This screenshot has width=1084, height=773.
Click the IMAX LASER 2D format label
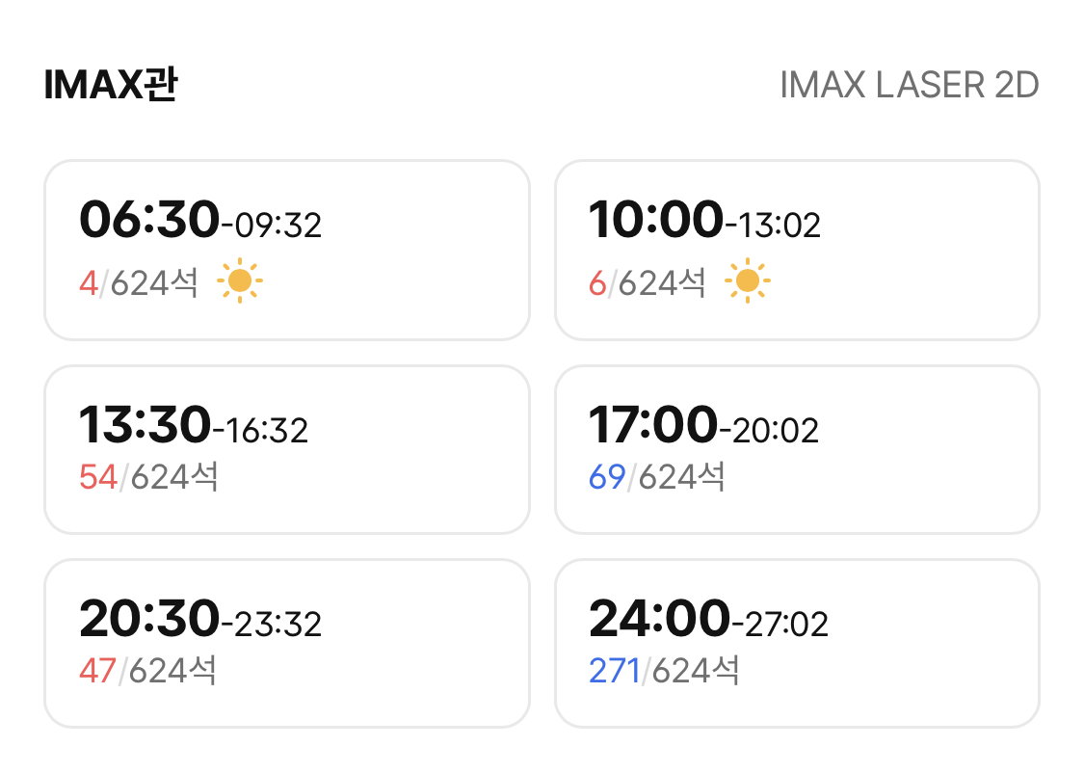tap(909, 85)
